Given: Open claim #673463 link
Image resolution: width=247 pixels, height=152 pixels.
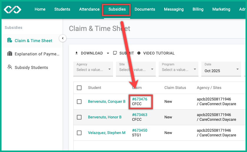Looking at the screenshot, I should (140, 115).
